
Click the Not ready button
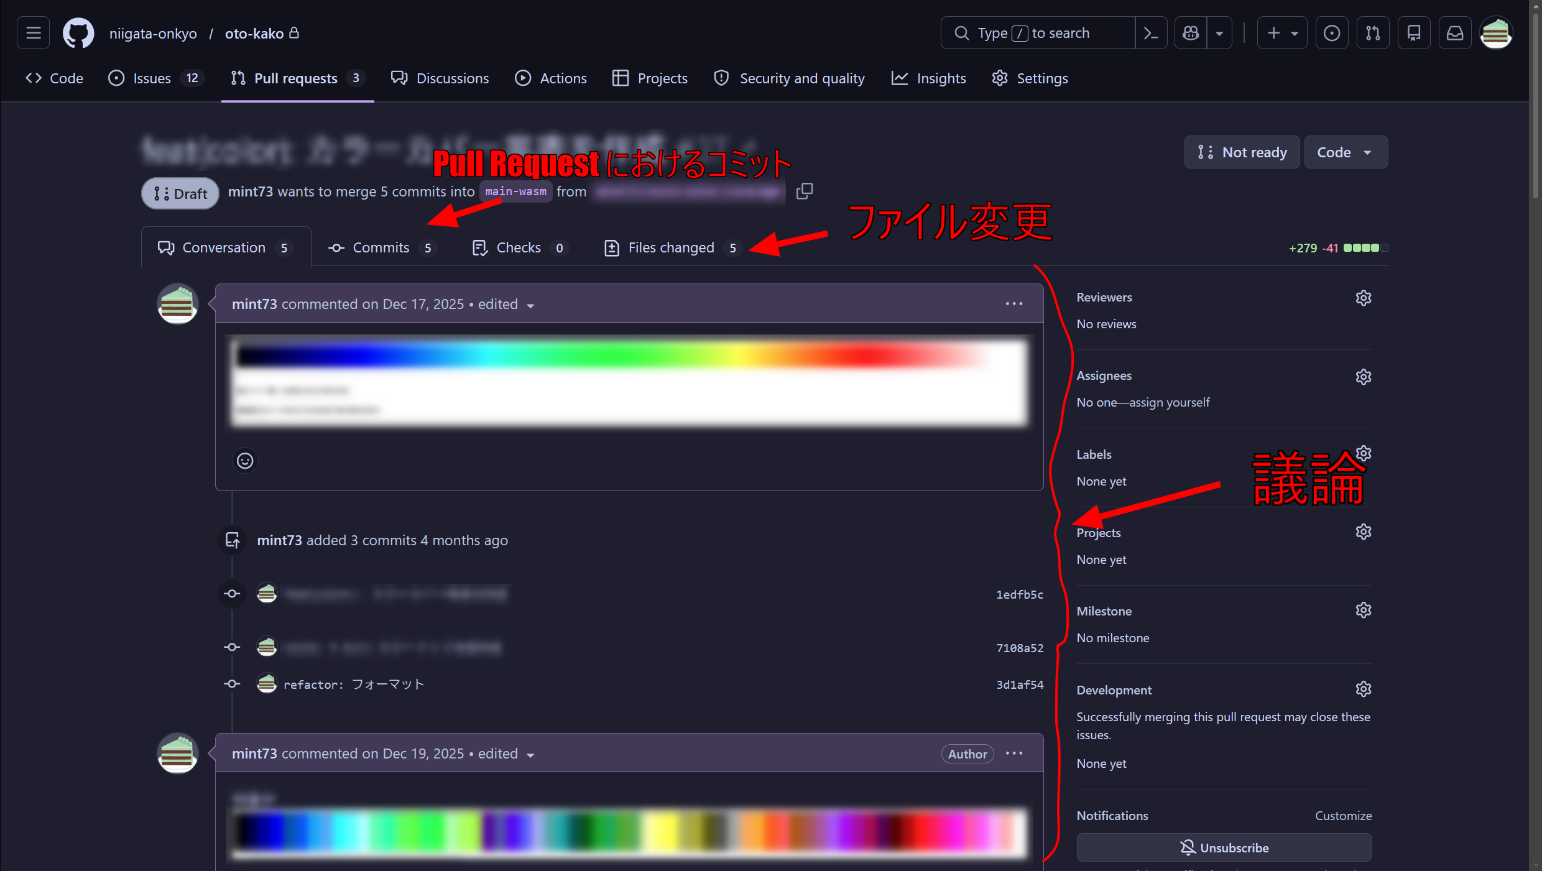point(1242,152)
